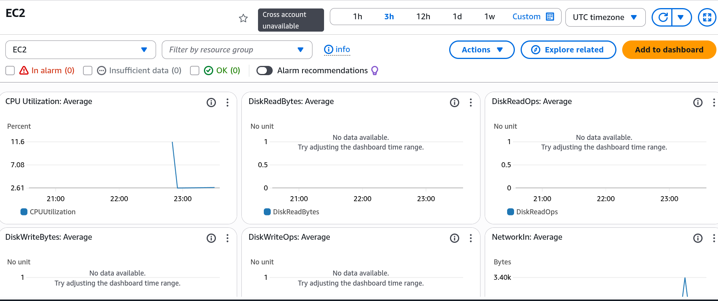718x301 pixels.
Task: Expand auto-refresh interval options arrow
Action: (681, 17)
